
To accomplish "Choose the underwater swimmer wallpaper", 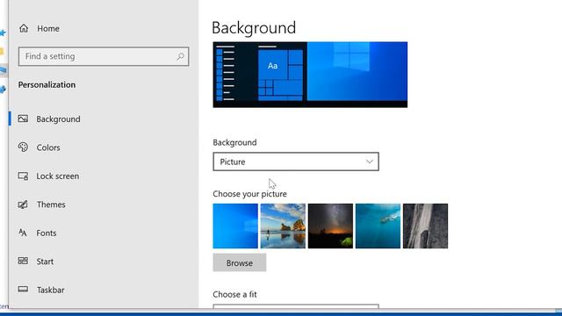I will pyautogui.click(x=378, y=226).
